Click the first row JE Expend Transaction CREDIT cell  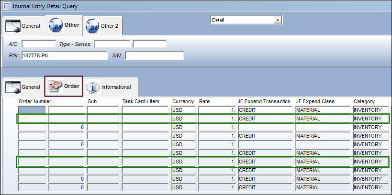click(265, 110)
